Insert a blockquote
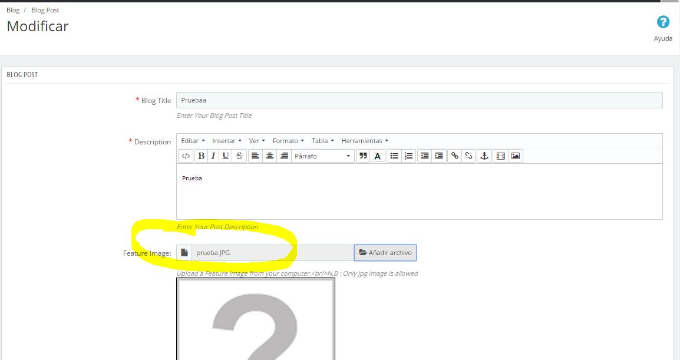 (x=363, y=156)
